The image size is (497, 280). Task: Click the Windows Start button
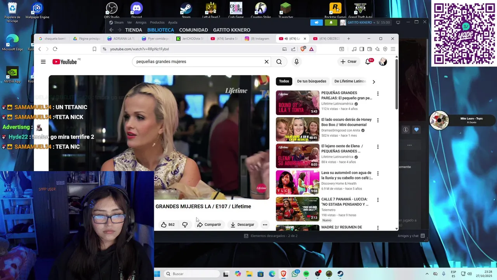[157, 274]
